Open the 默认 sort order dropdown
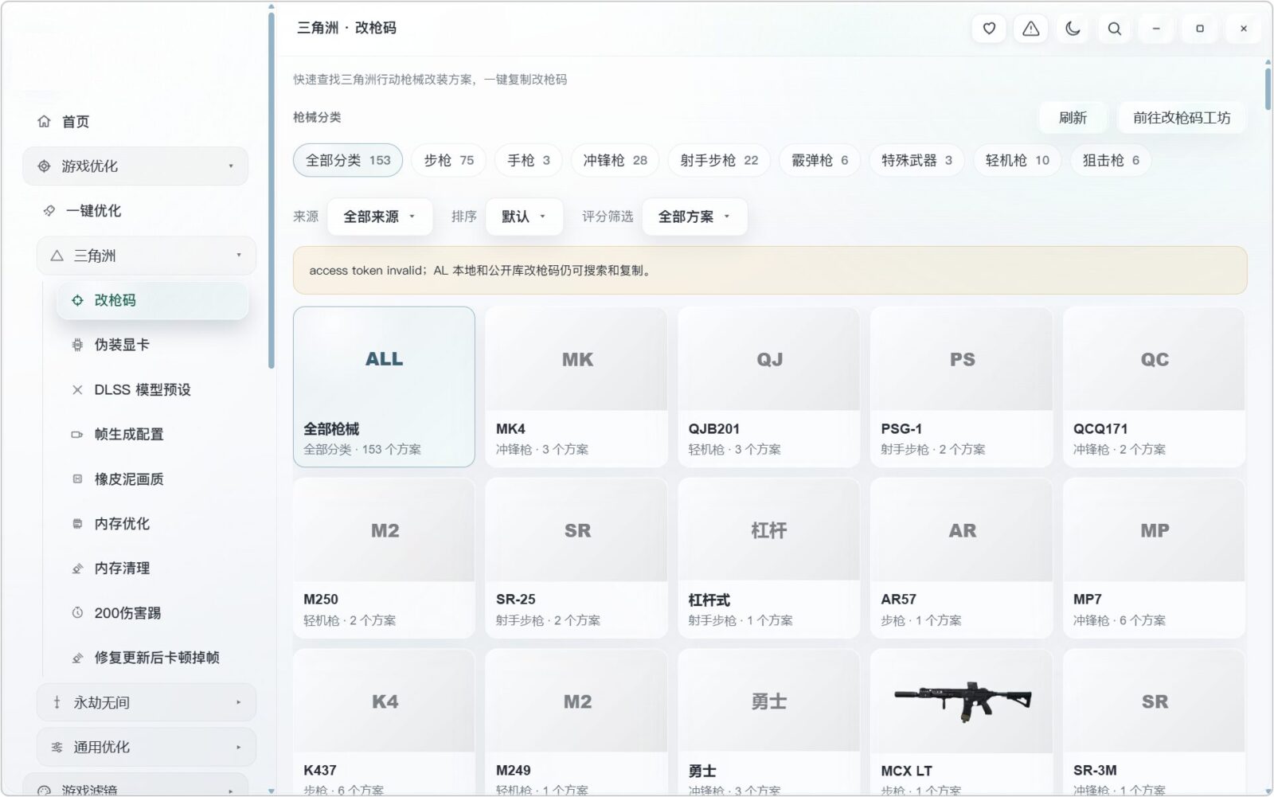 [x=524, y=217]
